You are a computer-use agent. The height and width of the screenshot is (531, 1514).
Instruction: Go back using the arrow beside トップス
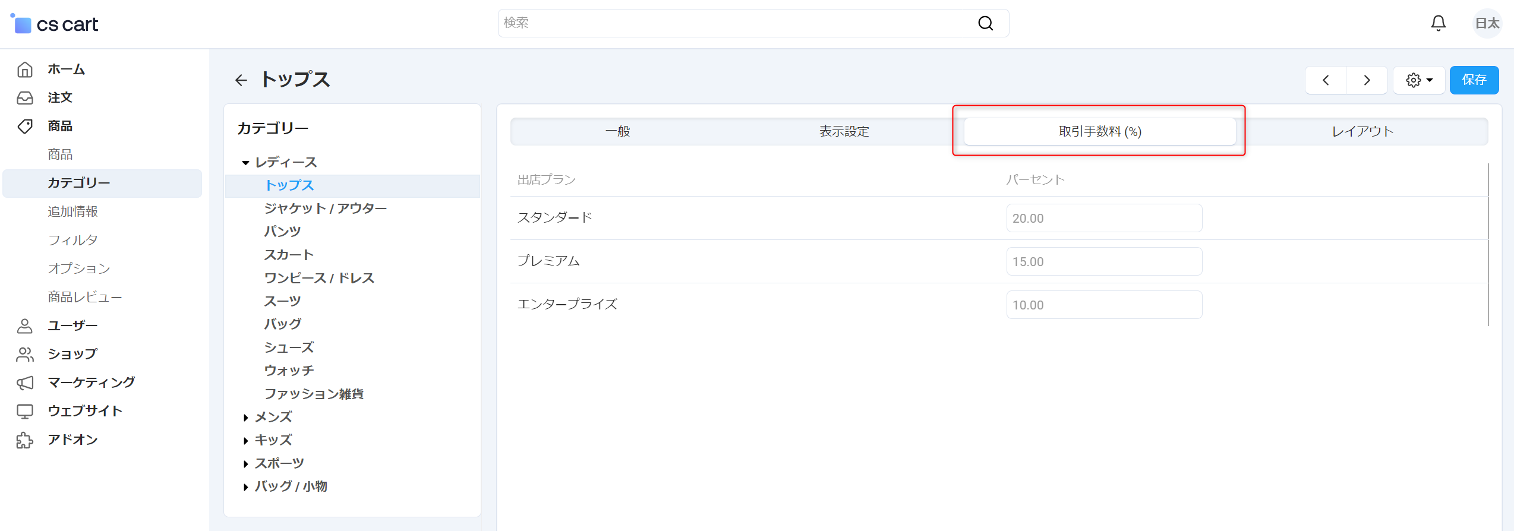pyautogui.click(x=241, y=80)
